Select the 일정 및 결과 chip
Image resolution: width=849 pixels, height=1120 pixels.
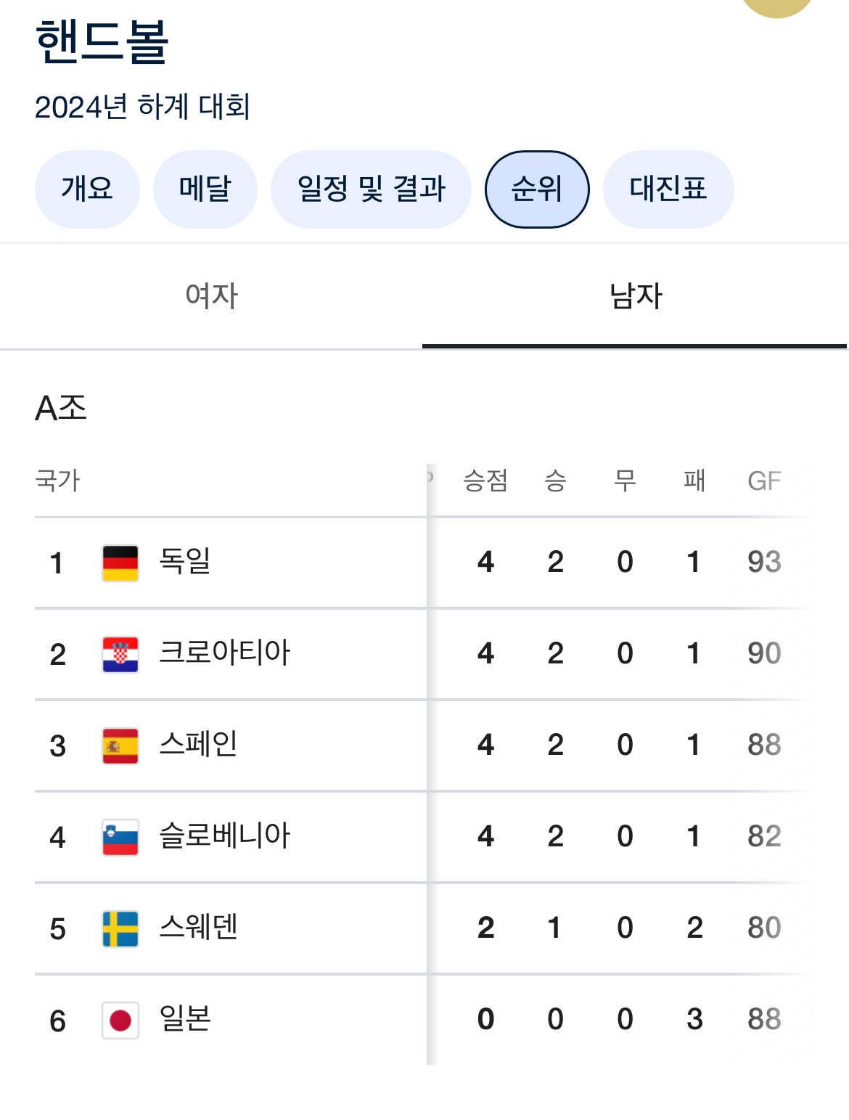click(371, 189)
